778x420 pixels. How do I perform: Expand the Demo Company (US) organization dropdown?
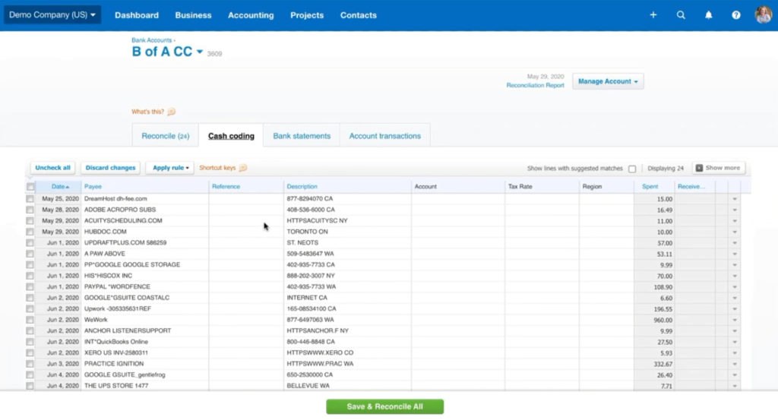coord(52,15)
